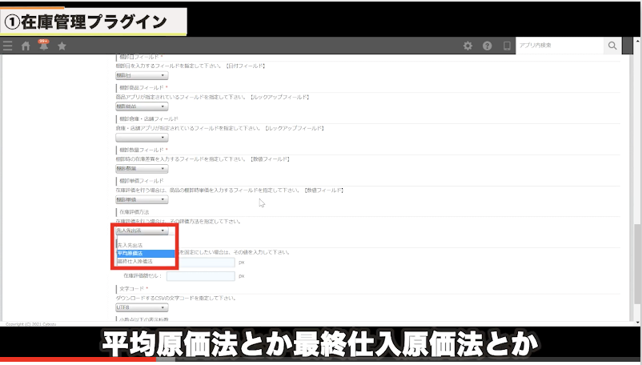Choose 最終仕入原価法 from the list

145,261
